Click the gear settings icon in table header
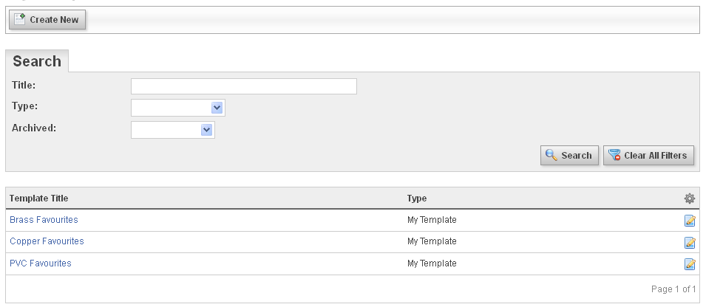This screenshot has width=706, height=307. (x=689, y=199)
